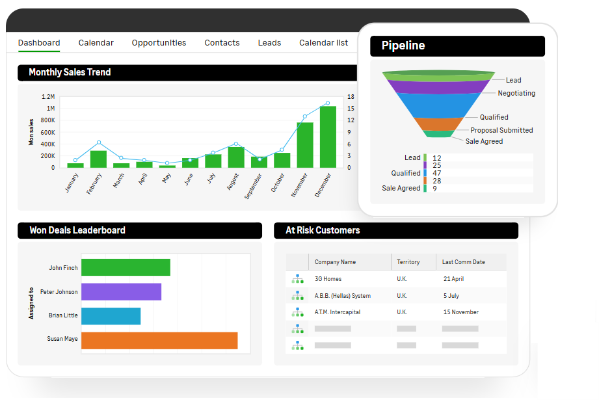Open the Opportunities tab

159,42
